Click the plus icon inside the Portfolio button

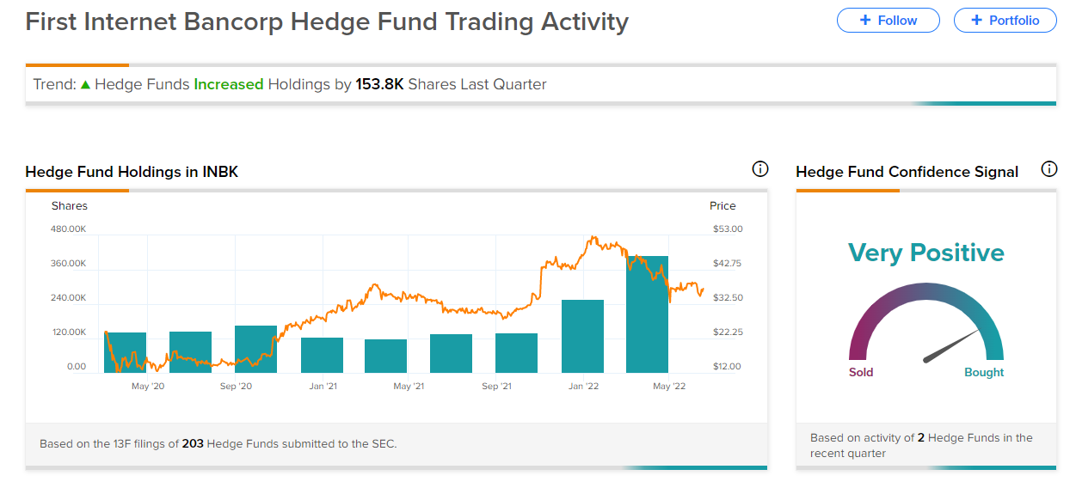(x=976, y=21)
